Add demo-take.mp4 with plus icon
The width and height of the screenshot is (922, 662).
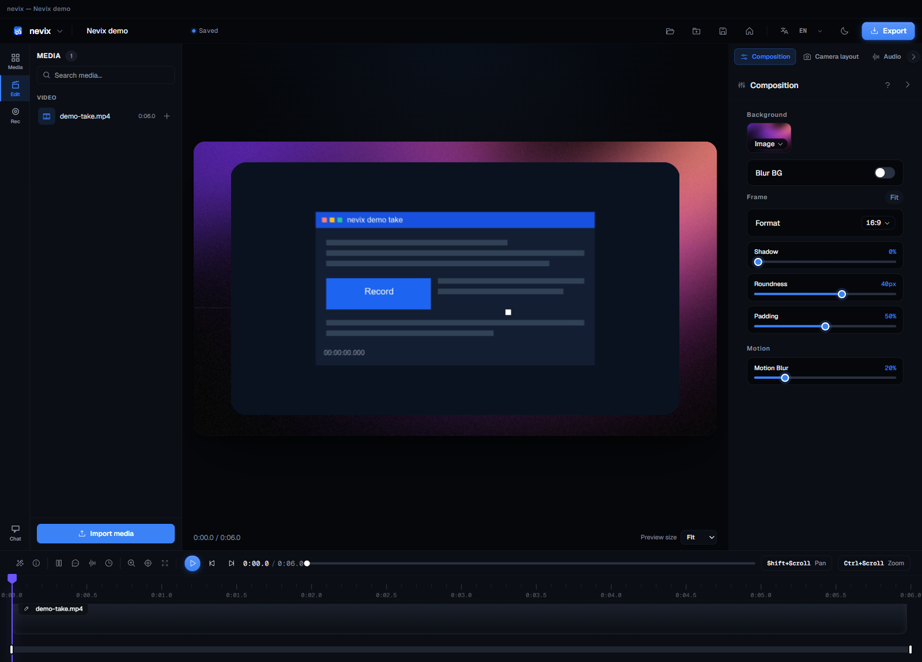pyautogui.click(x=167, y=116)
